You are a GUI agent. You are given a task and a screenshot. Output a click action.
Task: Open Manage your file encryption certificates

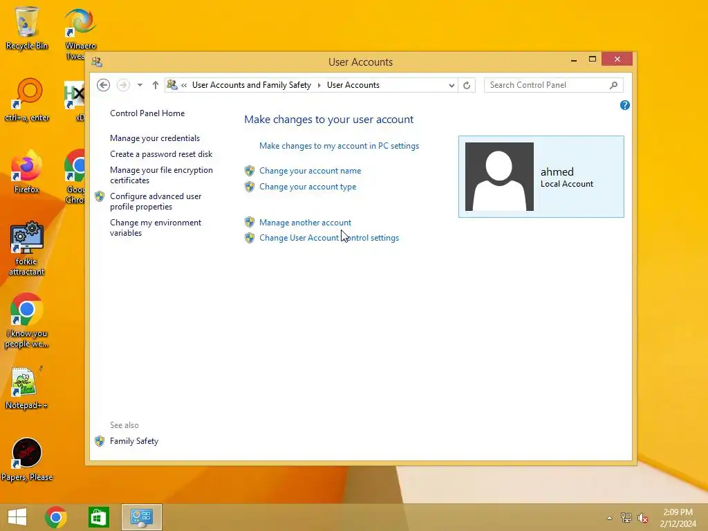click(161, 175)
